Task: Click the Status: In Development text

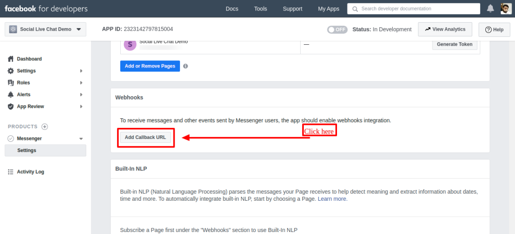Action: (382, 29)
